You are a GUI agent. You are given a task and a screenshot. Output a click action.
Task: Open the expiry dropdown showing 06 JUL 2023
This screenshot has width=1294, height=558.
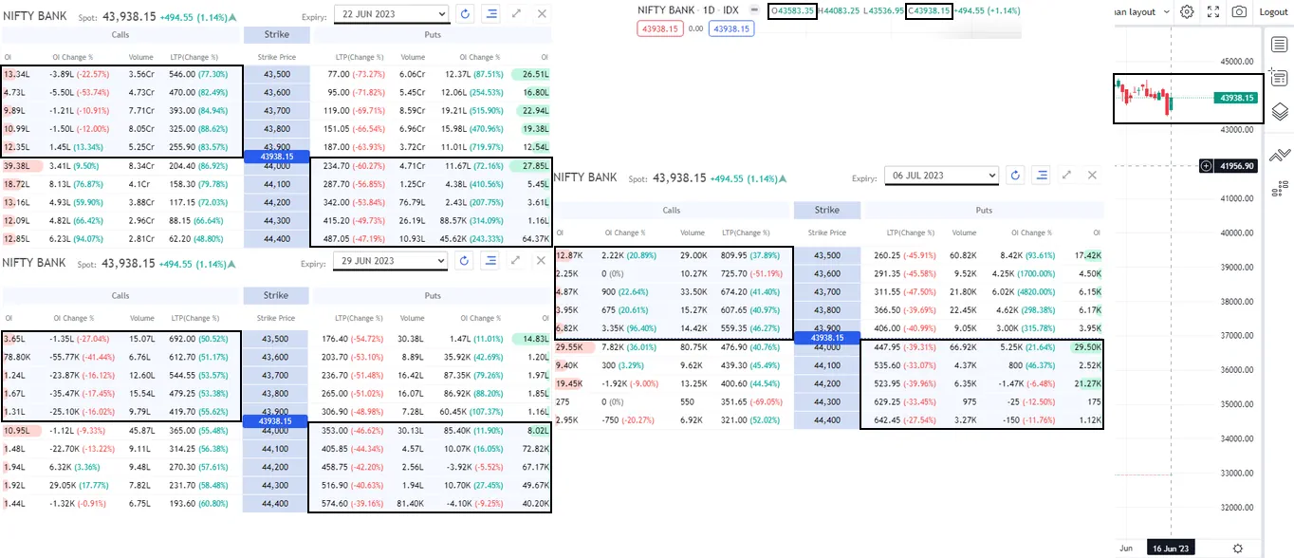941,176
